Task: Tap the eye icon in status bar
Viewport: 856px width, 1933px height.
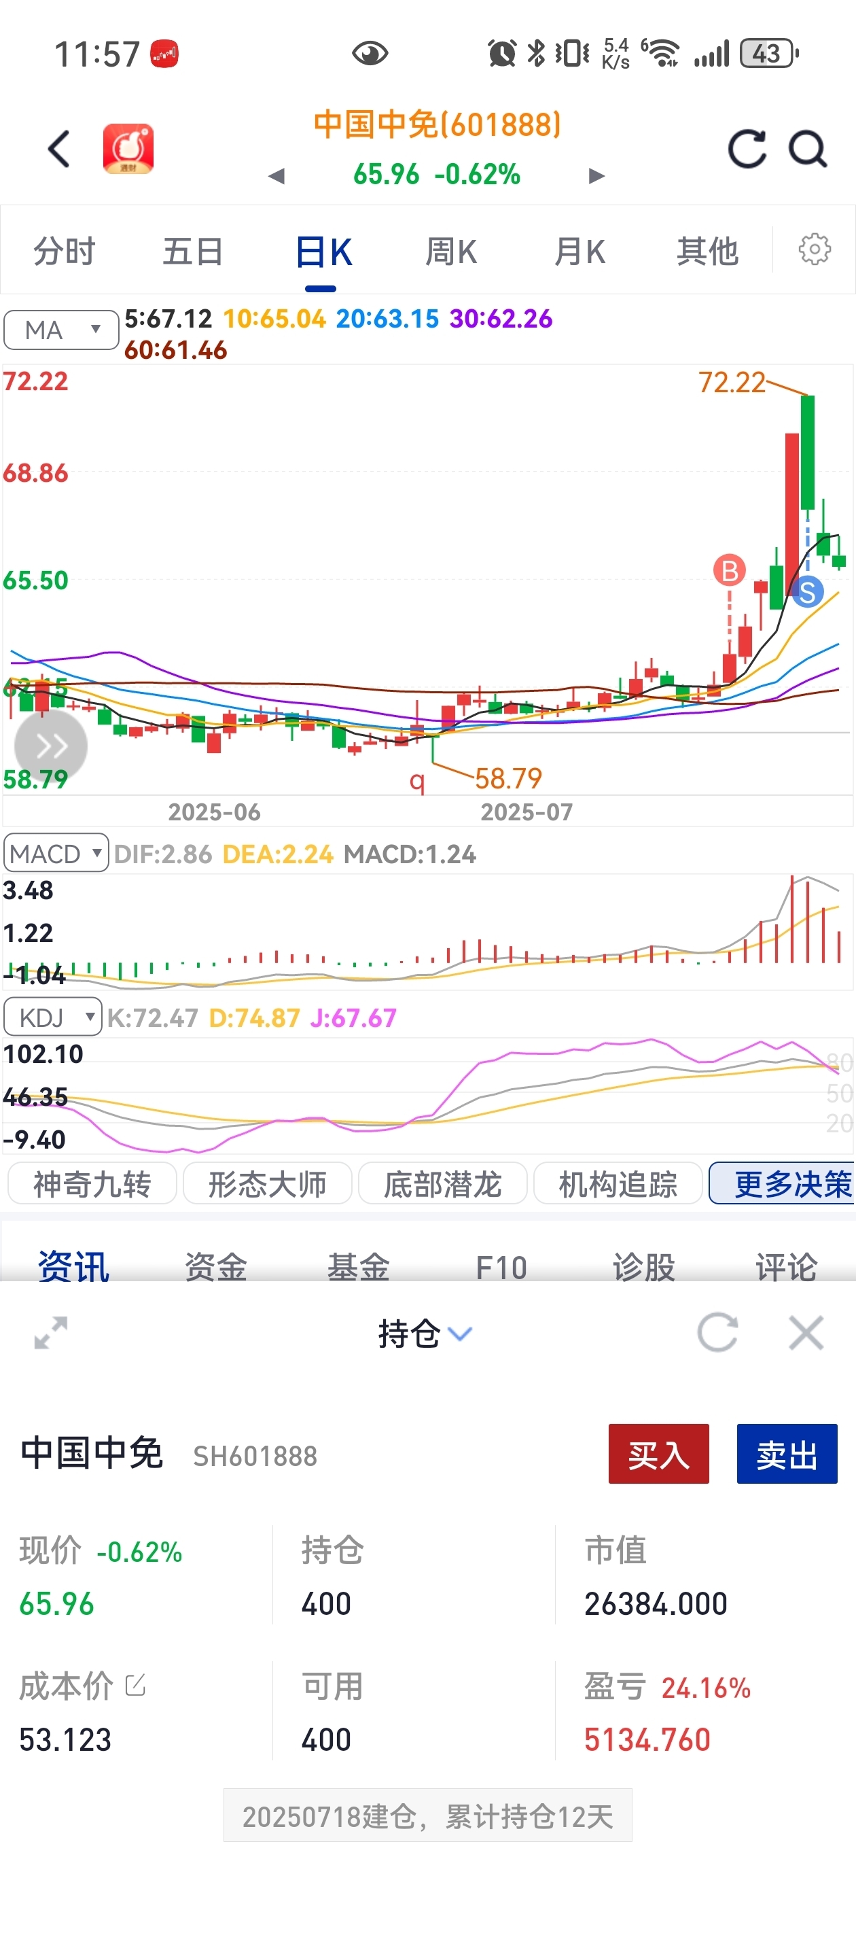Action: pyautogui.click(x=370, y=53)
